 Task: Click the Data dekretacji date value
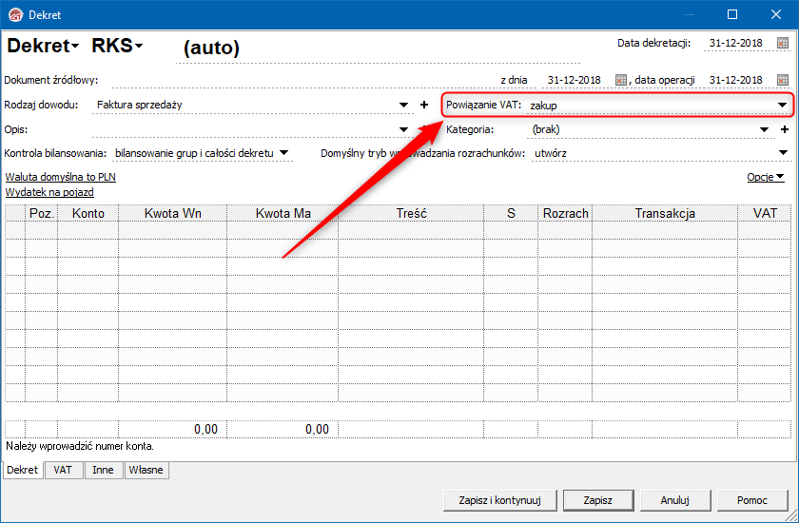coord(736,44)
